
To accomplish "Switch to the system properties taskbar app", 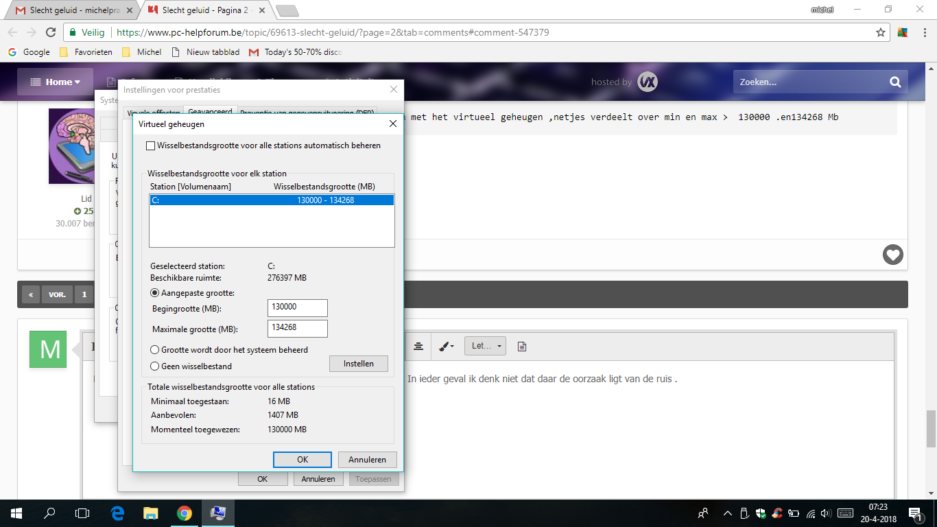I will click(218, 513).
